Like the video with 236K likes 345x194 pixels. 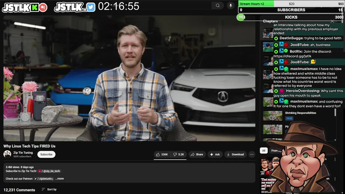[x=162, y=154]
